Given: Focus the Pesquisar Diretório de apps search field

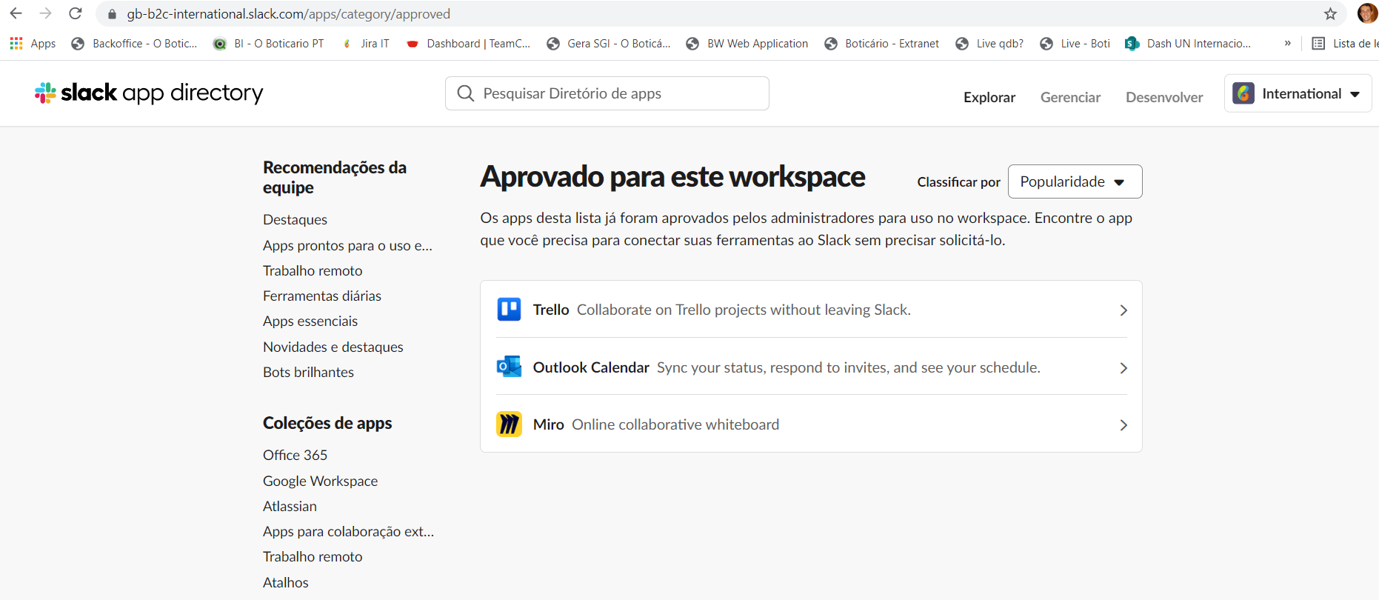Looking at the screenshot, I should (x=607, y=93).
